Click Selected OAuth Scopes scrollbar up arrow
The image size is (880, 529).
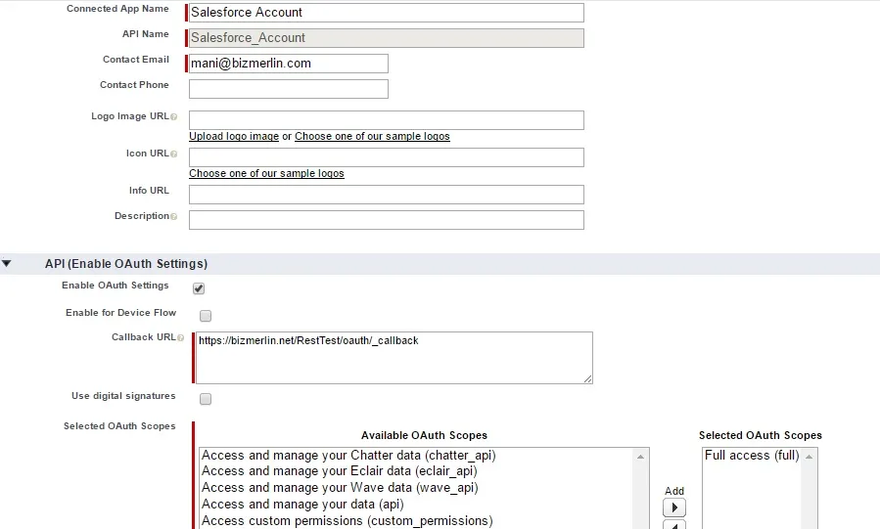[809, 457]
